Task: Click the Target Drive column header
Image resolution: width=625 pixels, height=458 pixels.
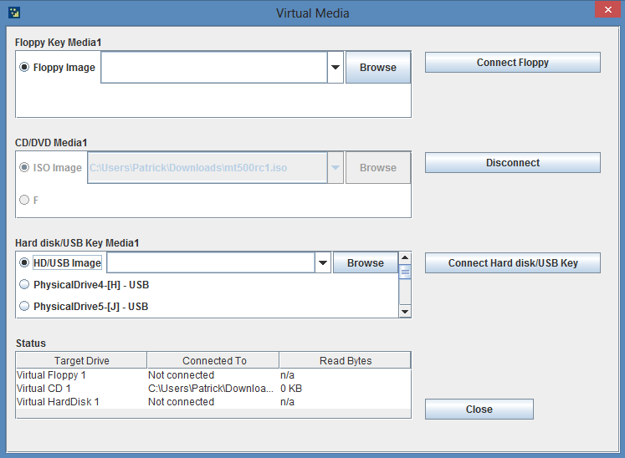Action: [x=81, y=361]
